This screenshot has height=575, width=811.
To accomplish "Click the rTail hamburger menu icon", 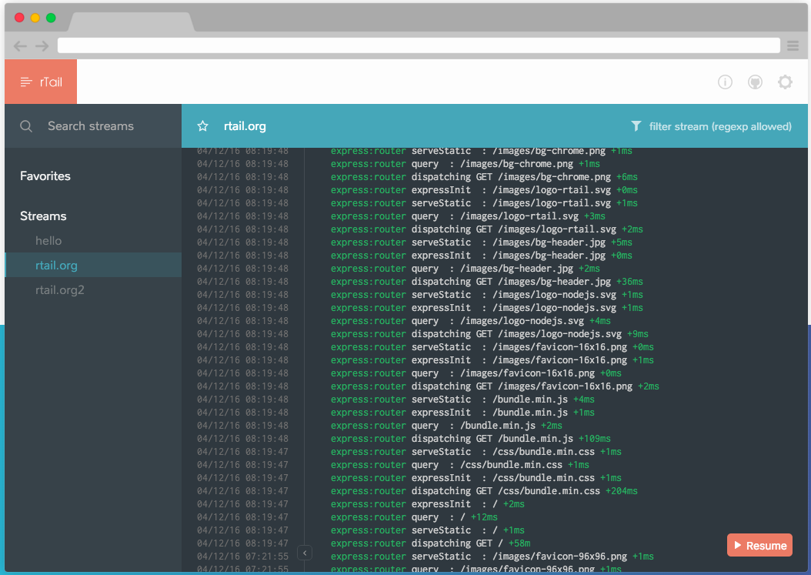I will tap(26, 82).
